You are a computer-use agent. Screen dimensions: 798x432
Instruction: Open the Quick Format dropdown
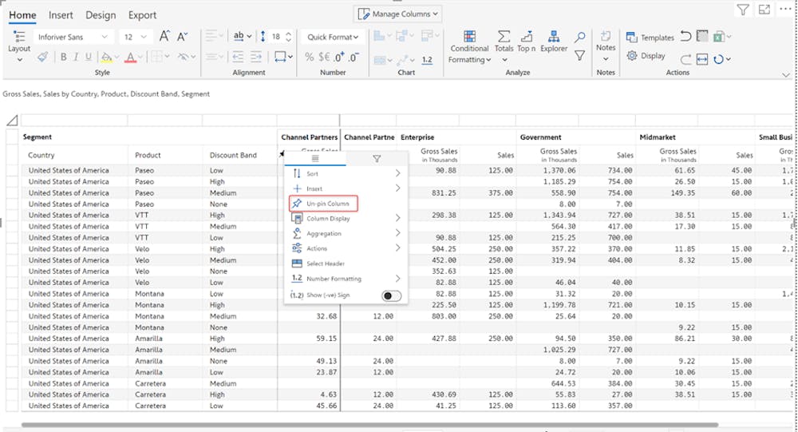pos(333,37)
